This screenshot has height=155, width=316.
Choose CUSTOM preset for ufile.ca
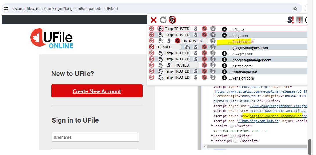coord(213,29)
